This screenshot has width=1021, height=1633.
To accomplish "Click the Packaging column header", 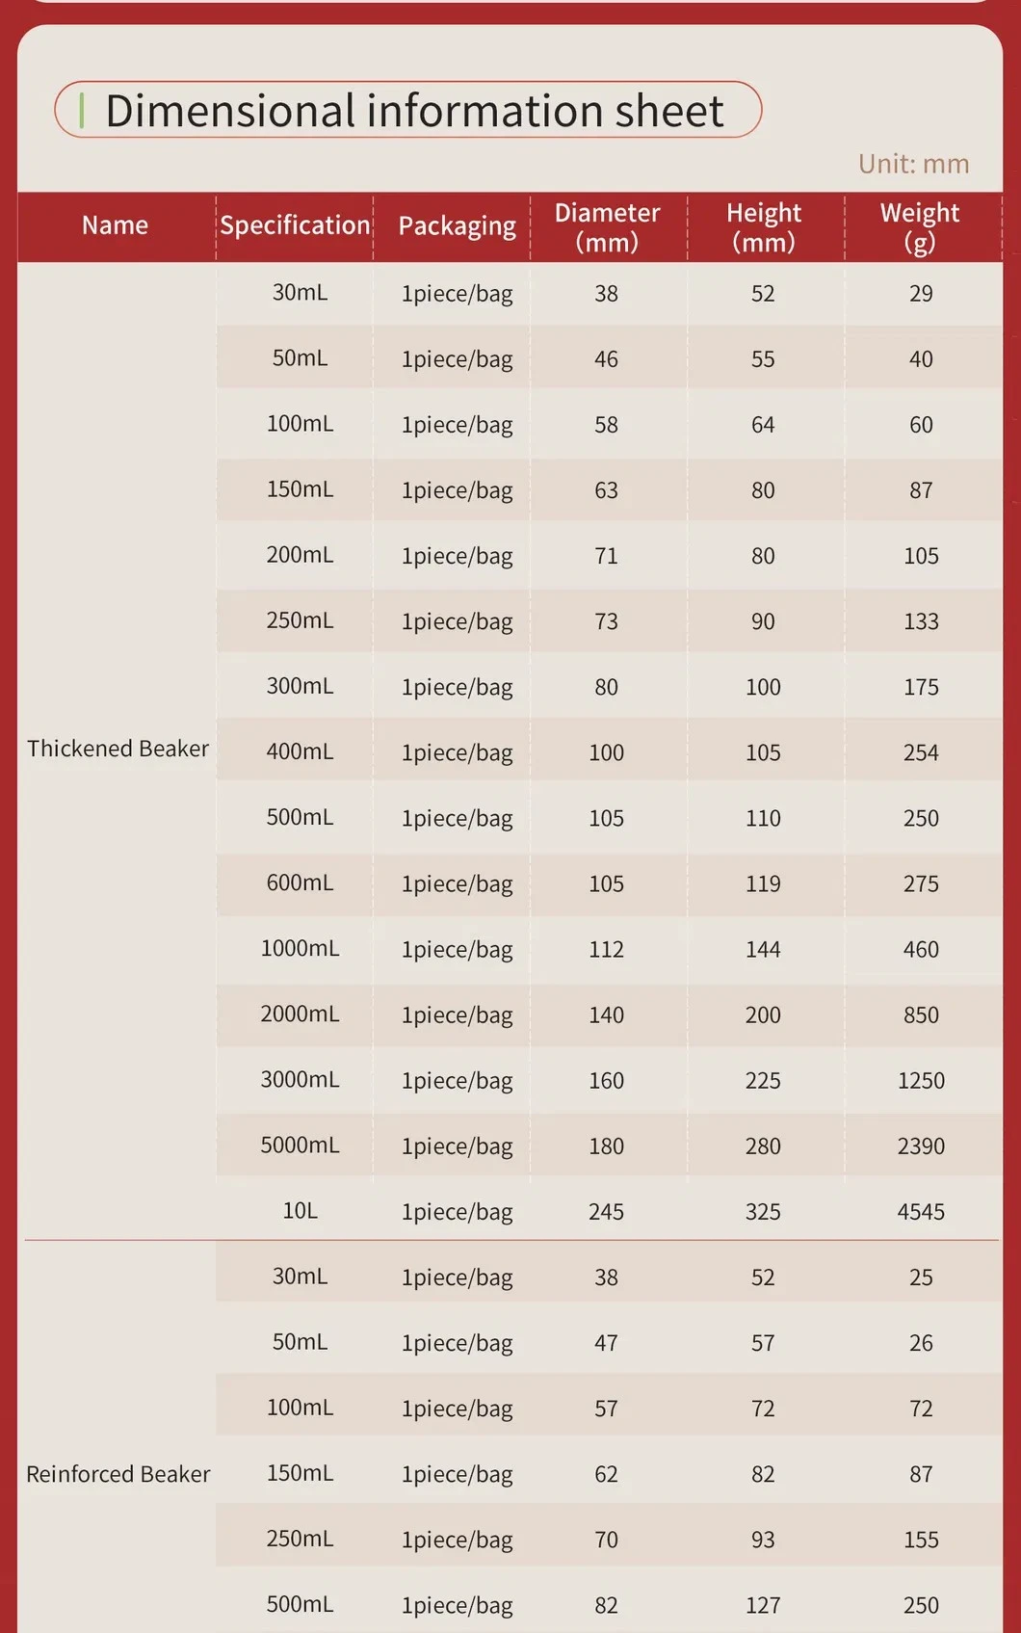I will click(x=457, y=226).
